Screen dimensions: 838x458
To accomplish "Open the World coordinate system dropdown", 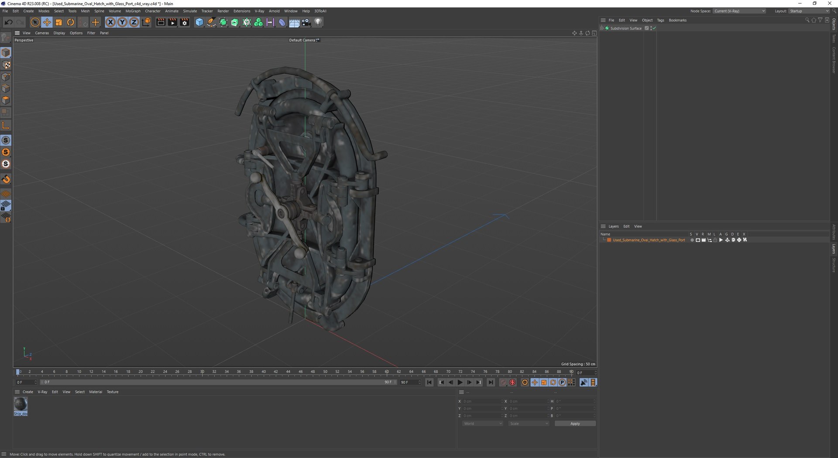I will click(x=482, y=424).
